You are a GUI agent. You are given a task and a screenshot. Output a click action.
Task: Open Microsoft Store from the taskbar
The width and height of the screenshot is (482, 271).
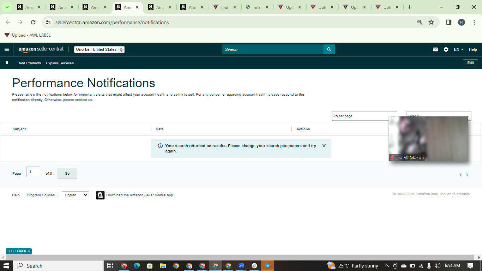coord(150,266)
